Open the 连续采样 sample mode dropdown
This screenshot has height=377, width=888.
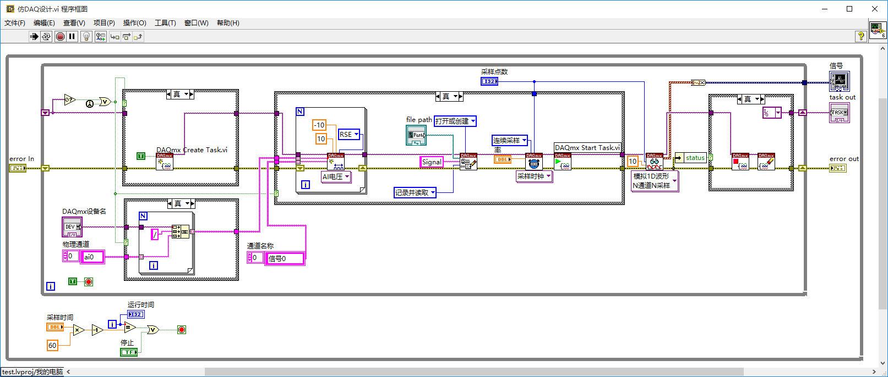coord(510,141)
